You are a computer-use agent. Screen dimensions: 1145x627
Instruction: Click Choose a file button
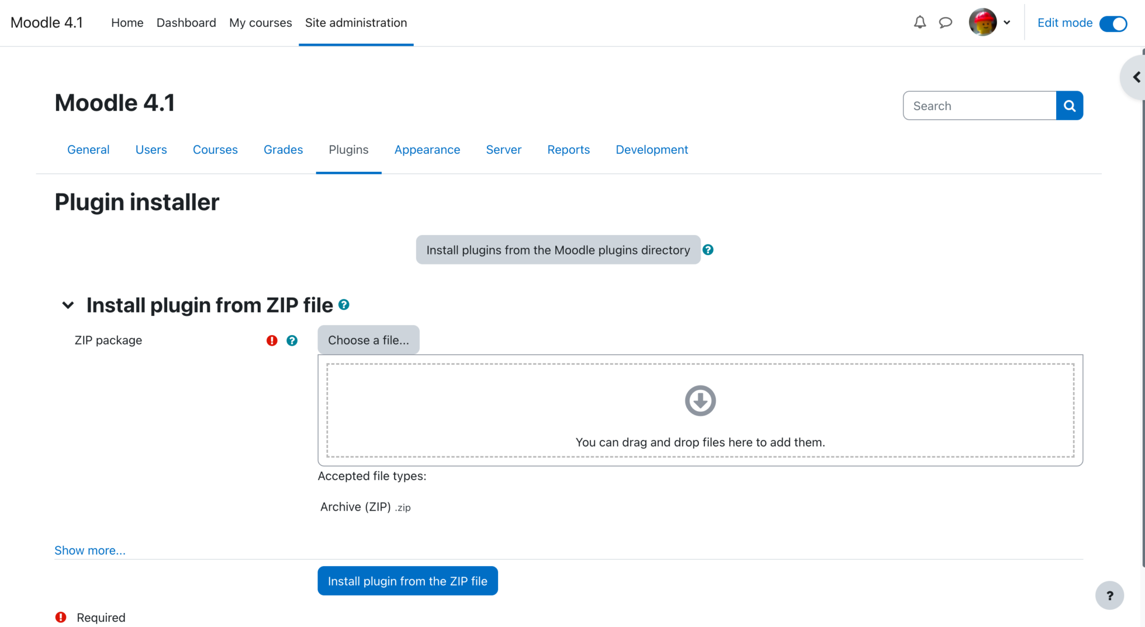[x=368, y=340]
